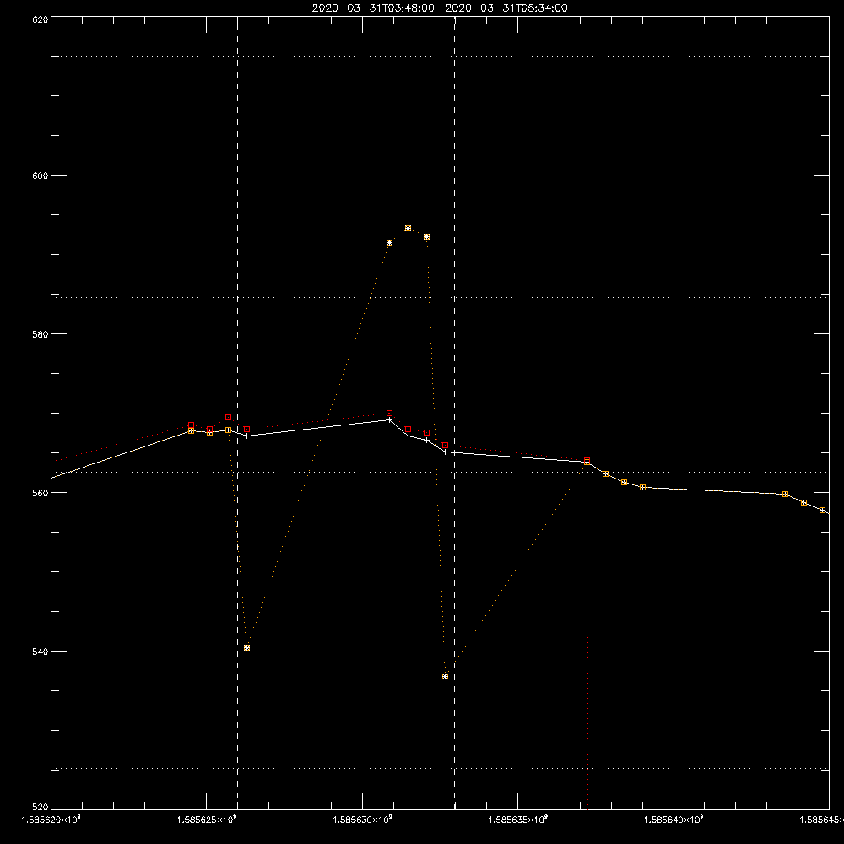Click the y-axis label 580

(x=41, y=334)
